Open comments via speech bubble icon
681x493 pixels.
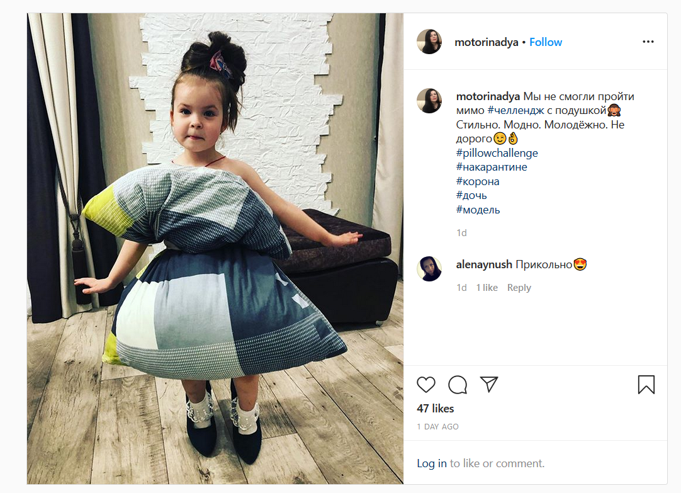[458, 385]
